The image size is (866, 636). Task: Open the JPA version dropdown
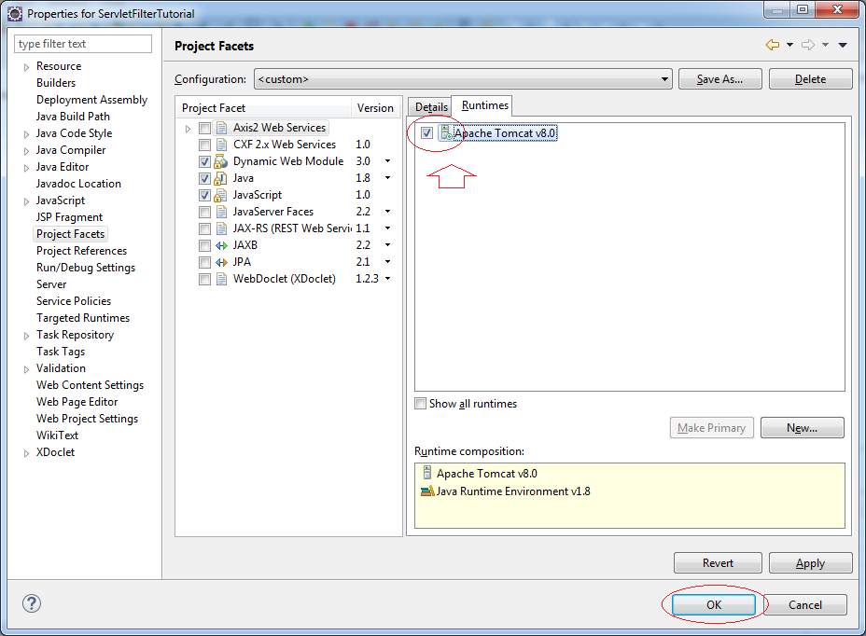tap(387, 262)
